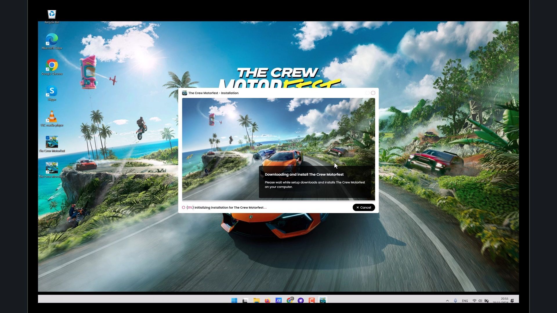Click 'Downloading and install The Crew Motorfest' heading

tap(304, 174)
